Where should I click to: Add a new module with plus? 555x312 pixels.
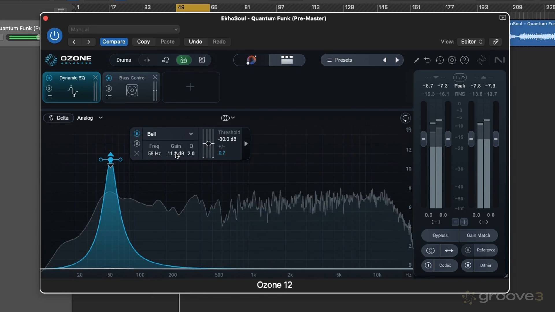190,87
